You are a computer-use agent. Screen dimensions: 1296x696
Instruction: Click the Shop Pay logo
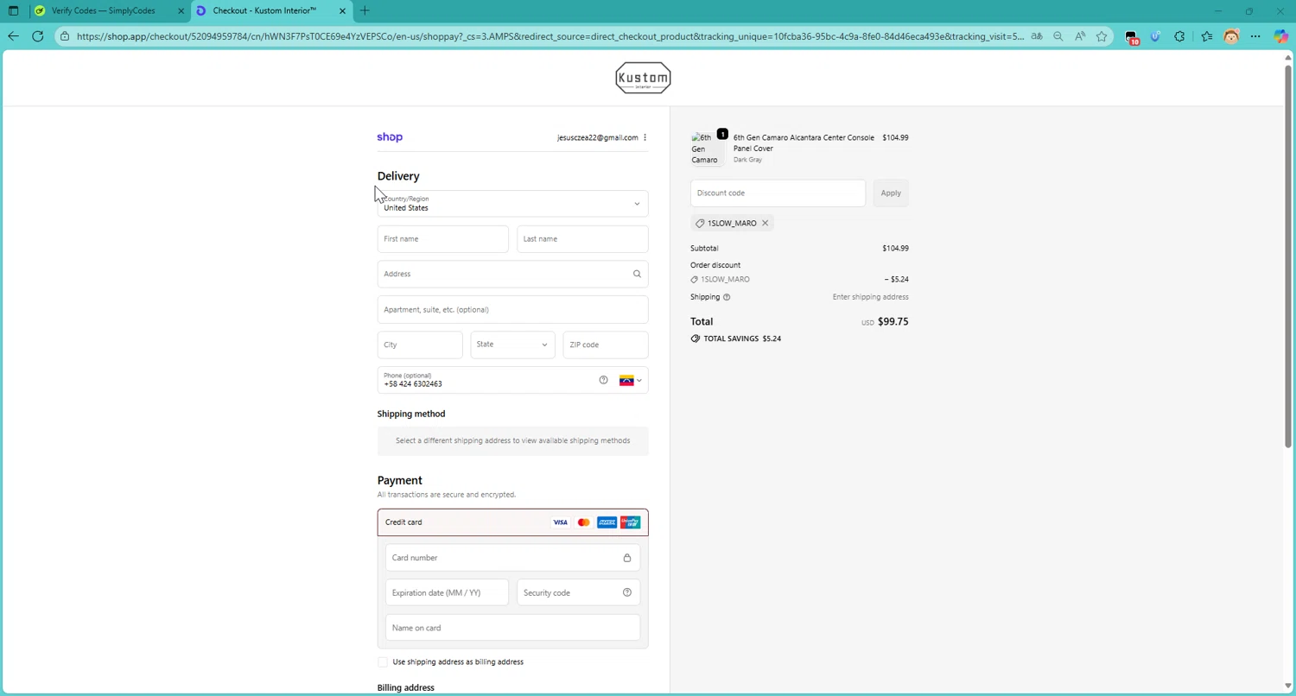tap(390, 137)
